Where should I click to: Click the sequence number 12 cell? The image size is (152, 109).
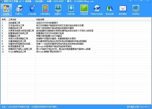tap(3, 52)
